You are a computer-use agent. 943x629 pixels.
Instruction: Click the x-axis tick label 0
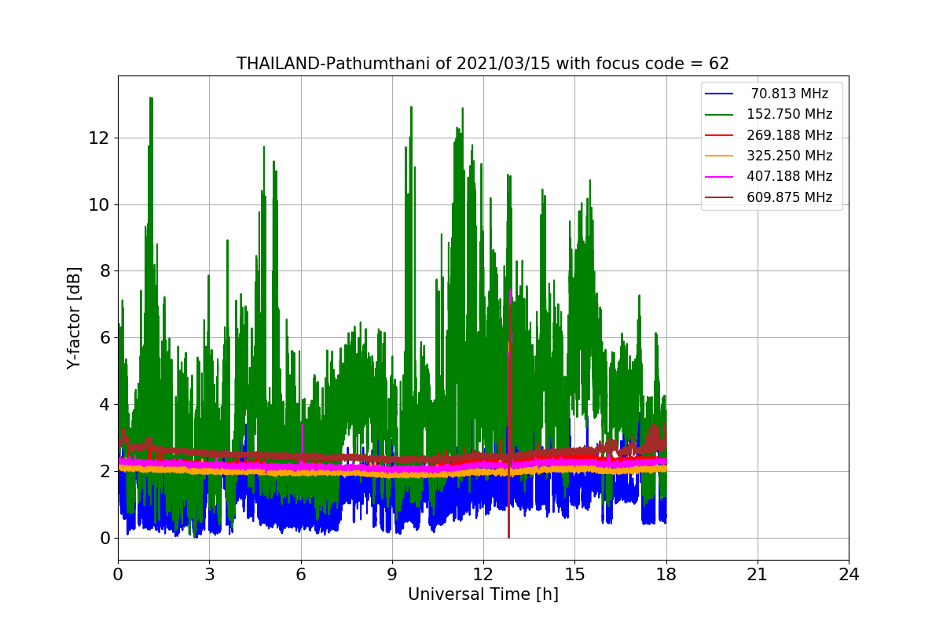pos(118,575)
